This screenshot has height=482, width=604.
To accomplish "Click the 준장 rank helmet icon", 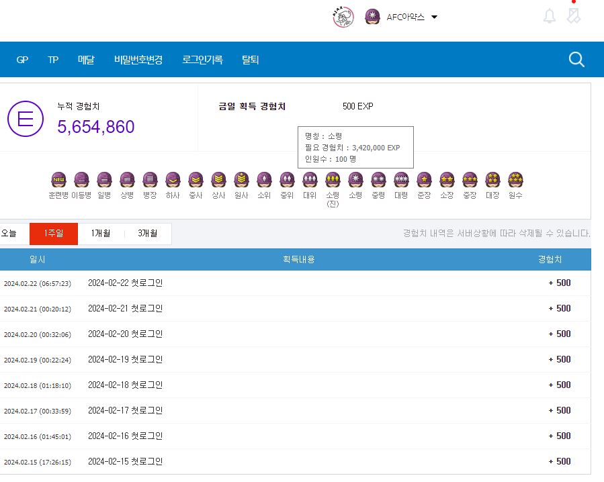I will click(x=424, y=180).
